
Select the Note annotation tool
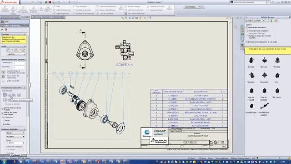click(41, 9)
